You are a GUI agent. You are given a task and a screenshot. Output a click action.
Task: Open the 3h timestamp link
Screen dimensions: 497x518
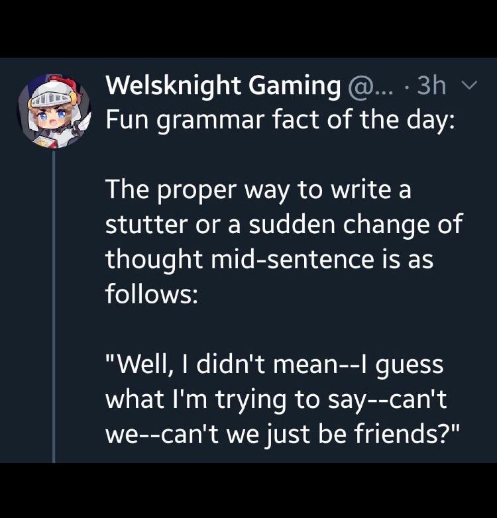coord(431,85)
